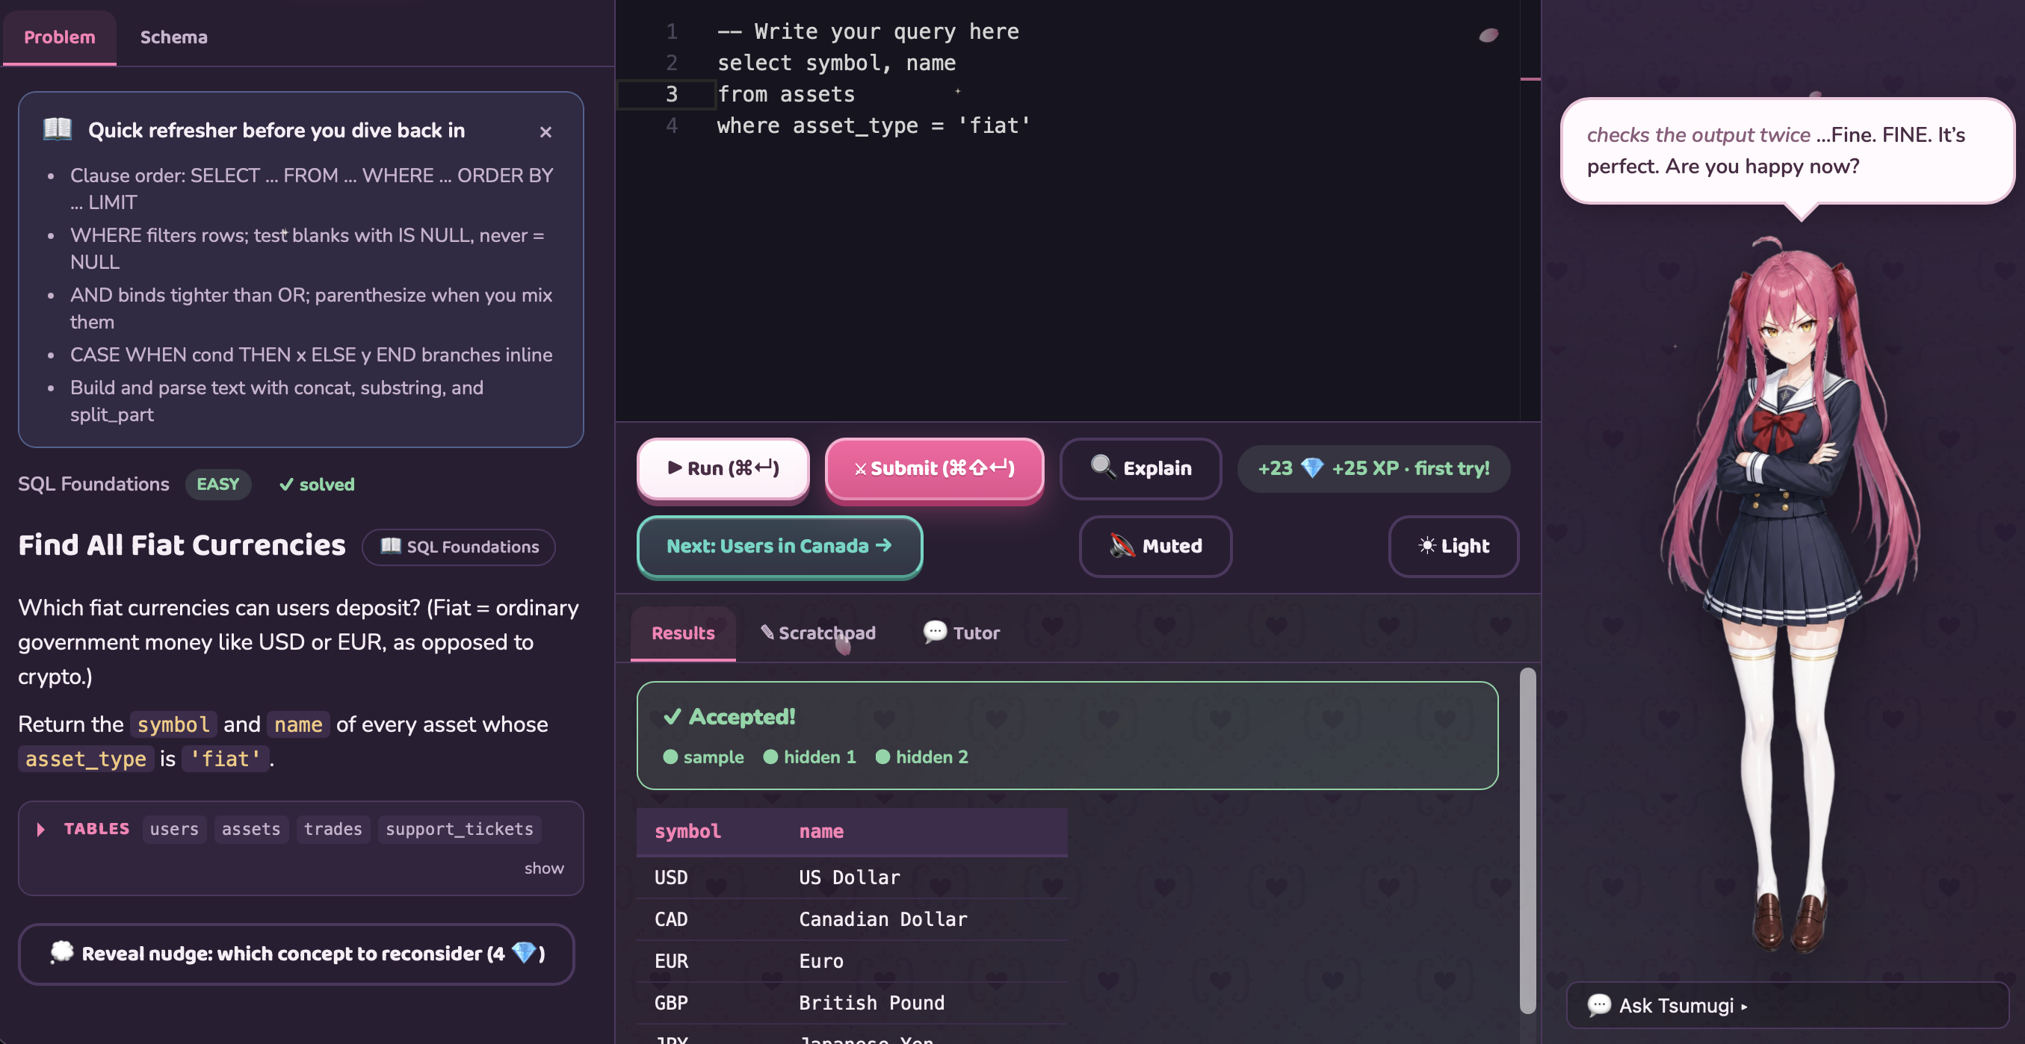Expand the TABLES disclosure triangle
The image size is (2025, 1044).
click(41, 830)
